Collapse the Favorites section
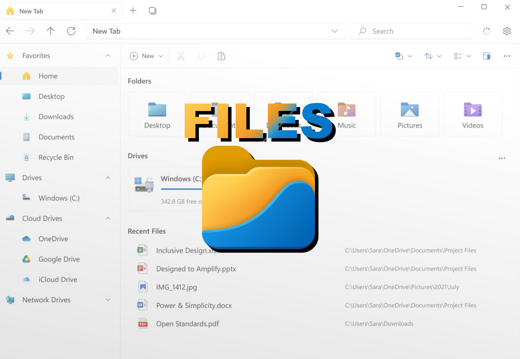Screen dimensions: 520x359 108,55
